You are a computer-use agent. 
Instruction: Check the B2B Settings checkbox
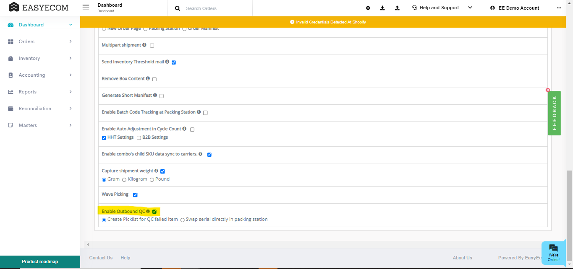(139, 138)
